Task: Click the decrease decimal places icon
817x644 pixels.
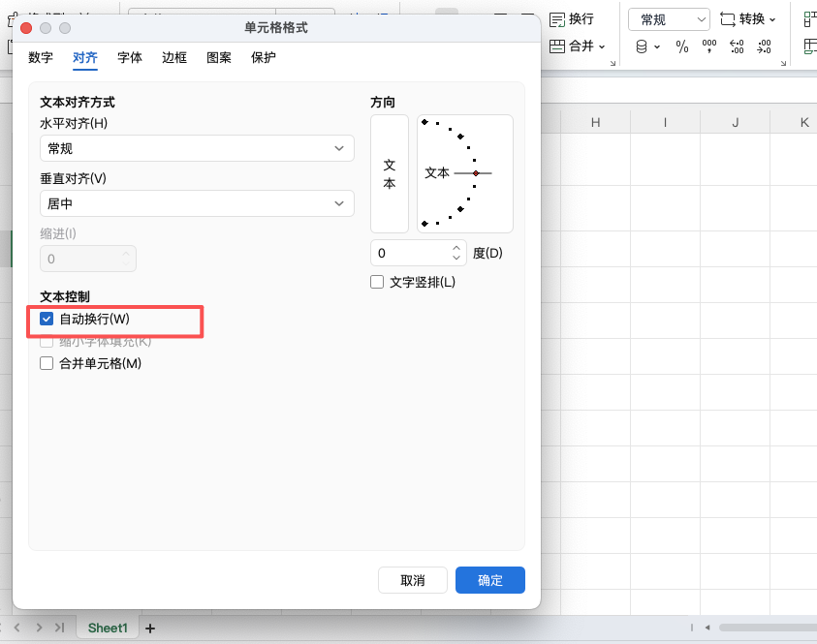Action: click(x=765, y=46)
